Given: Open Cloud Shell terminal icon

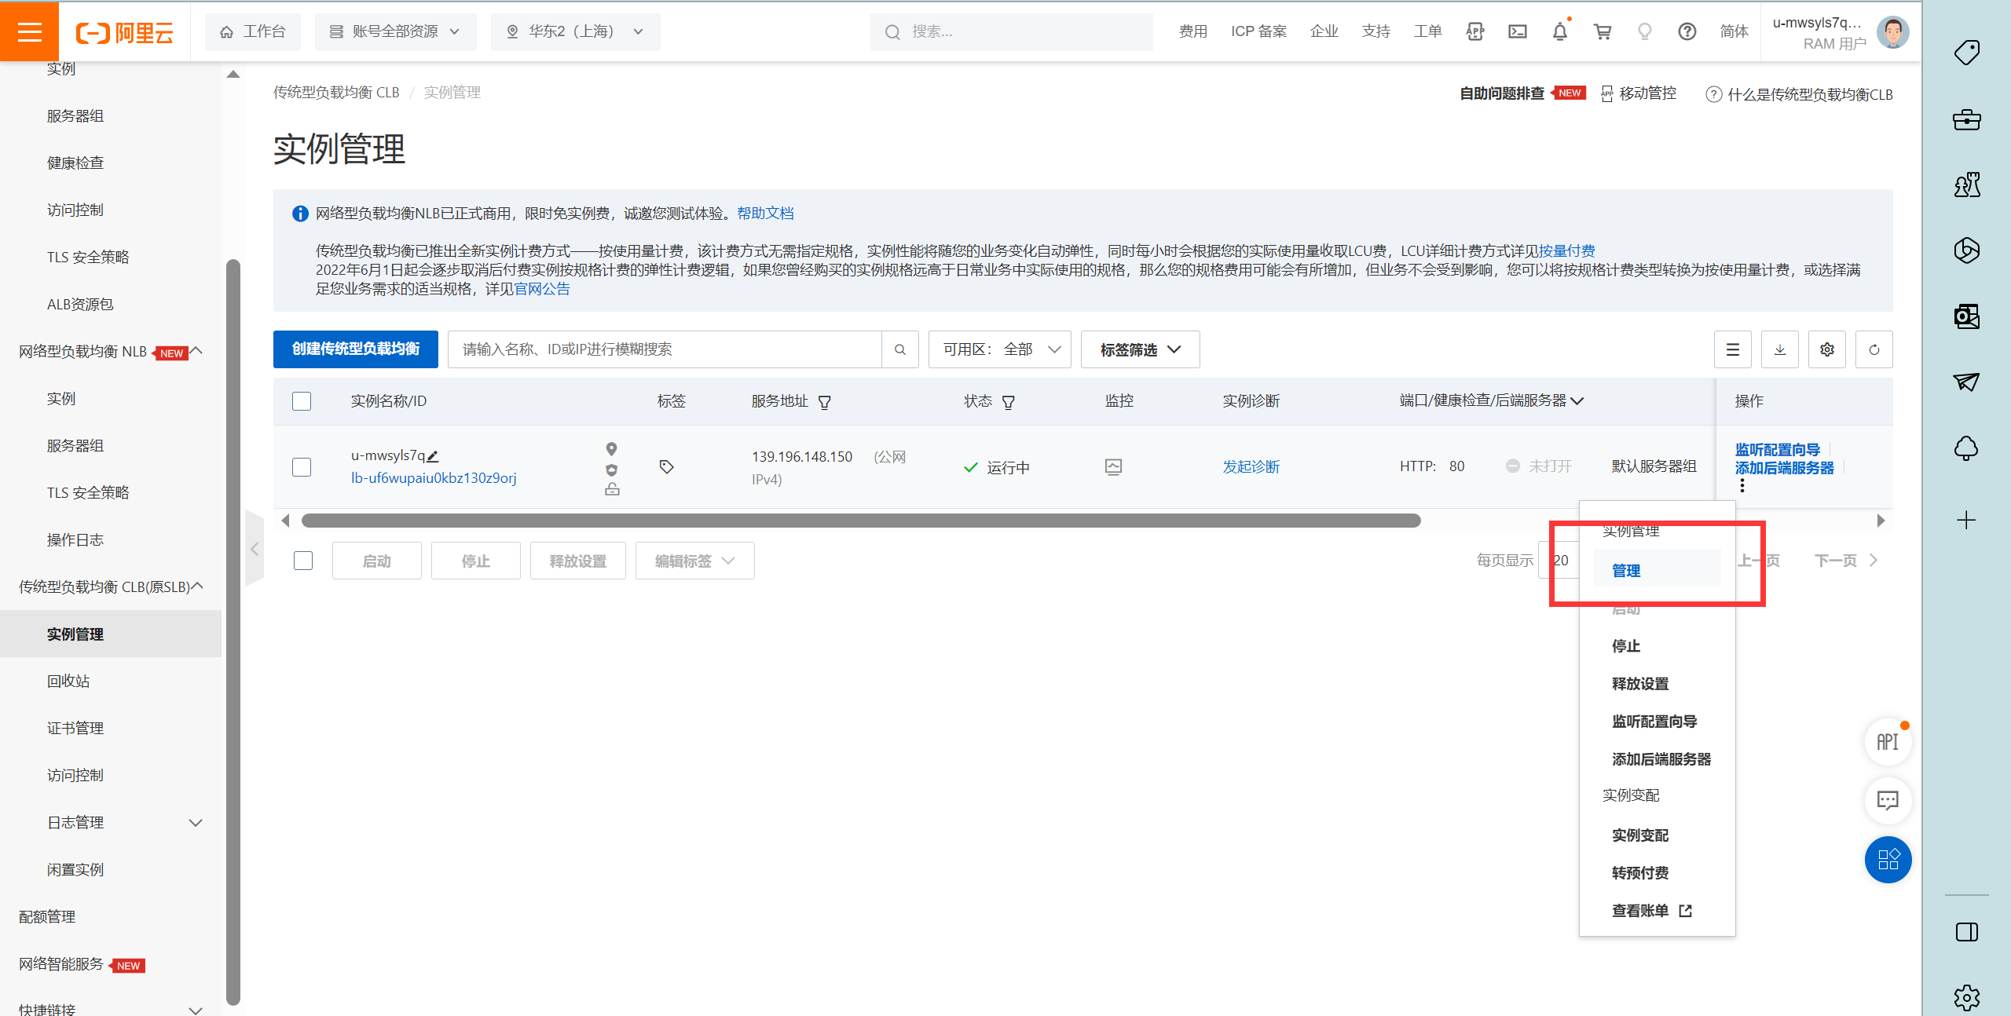Looking at the screenshot, I should tap(1517, 31).
